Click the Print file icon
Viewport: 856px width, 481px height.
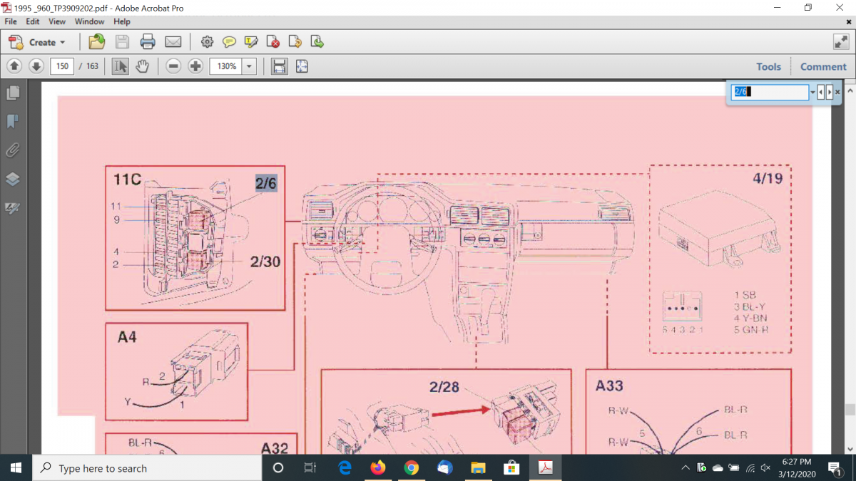coord(148,42)
